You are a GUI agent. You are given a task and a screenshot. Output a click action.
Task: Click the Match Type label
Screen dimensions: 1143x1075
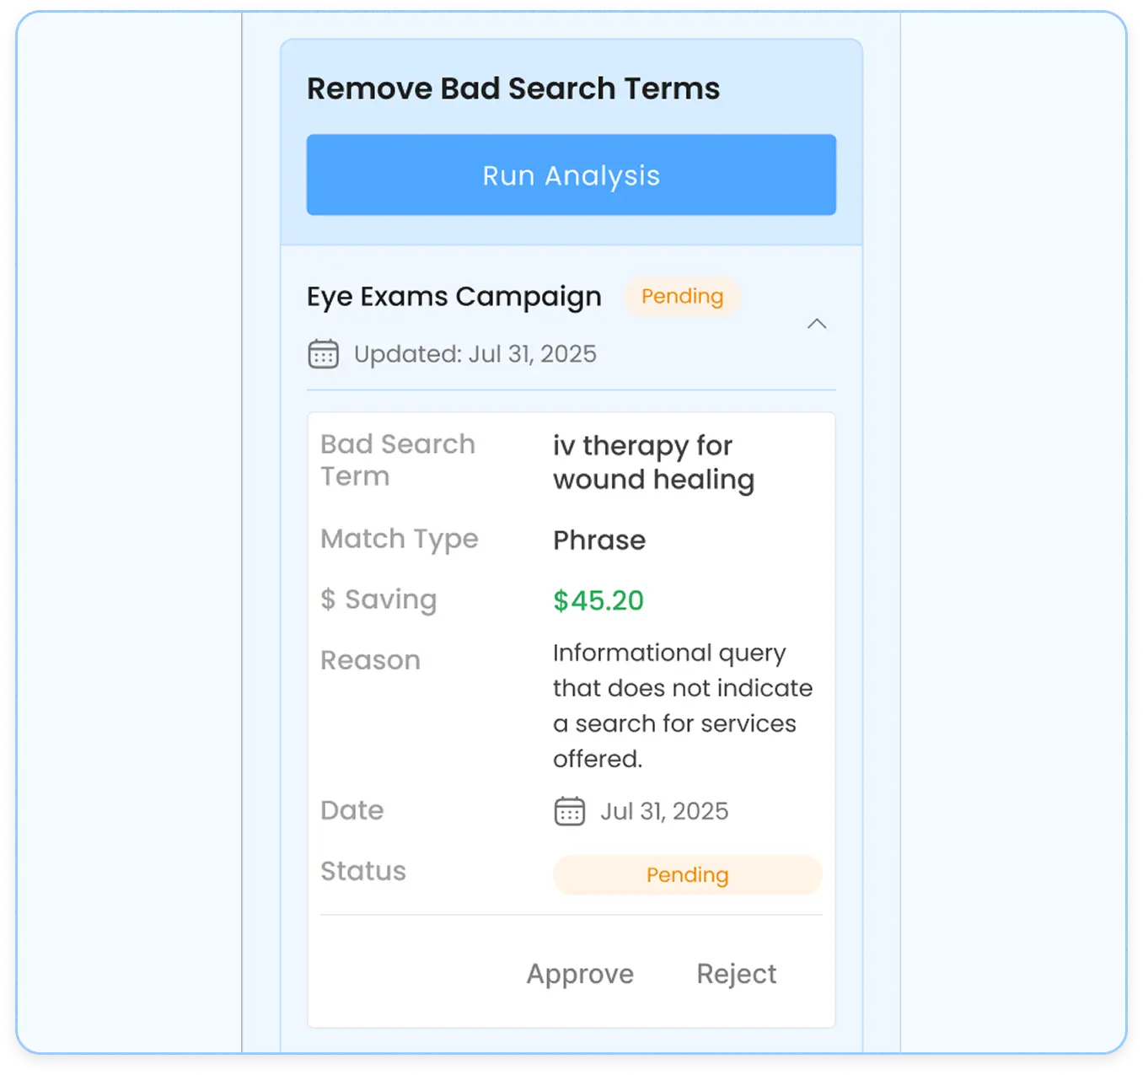(x=399, y=539)
